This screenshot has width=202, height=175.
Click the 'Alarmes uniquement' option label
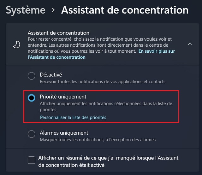64,133
